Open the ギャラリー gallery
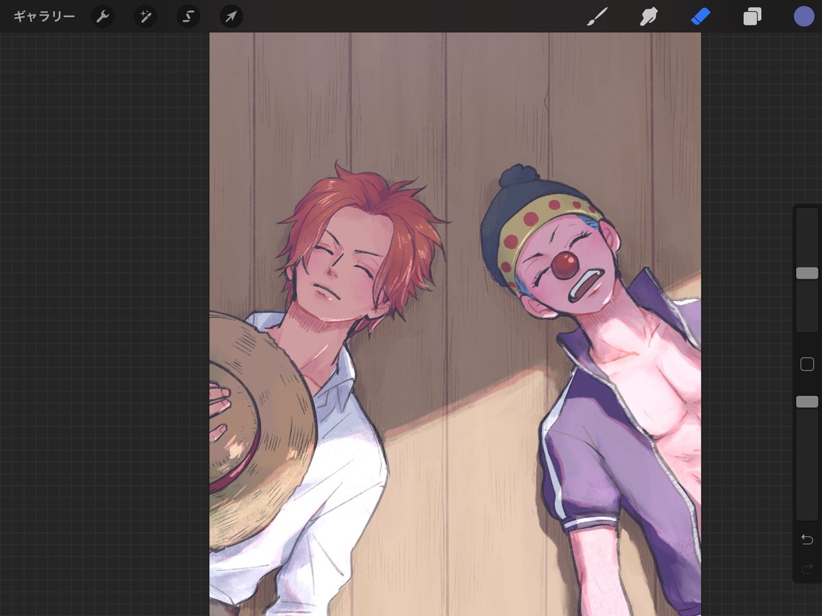This screenshot has width=822, height=616. (44, 16)
